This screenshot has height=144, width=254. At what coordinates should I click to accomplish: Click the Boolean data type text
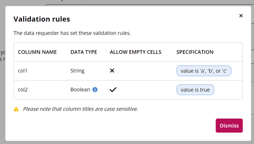[x=80, y=90]
